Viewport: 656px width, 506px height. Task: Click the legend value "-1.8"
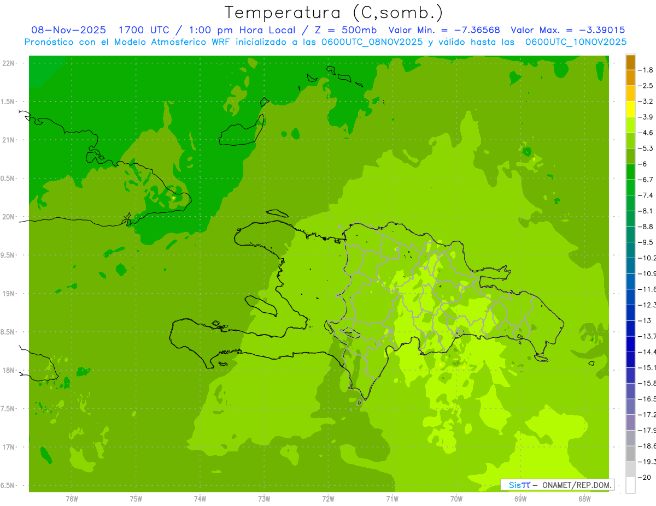click(x=646, y=70)
